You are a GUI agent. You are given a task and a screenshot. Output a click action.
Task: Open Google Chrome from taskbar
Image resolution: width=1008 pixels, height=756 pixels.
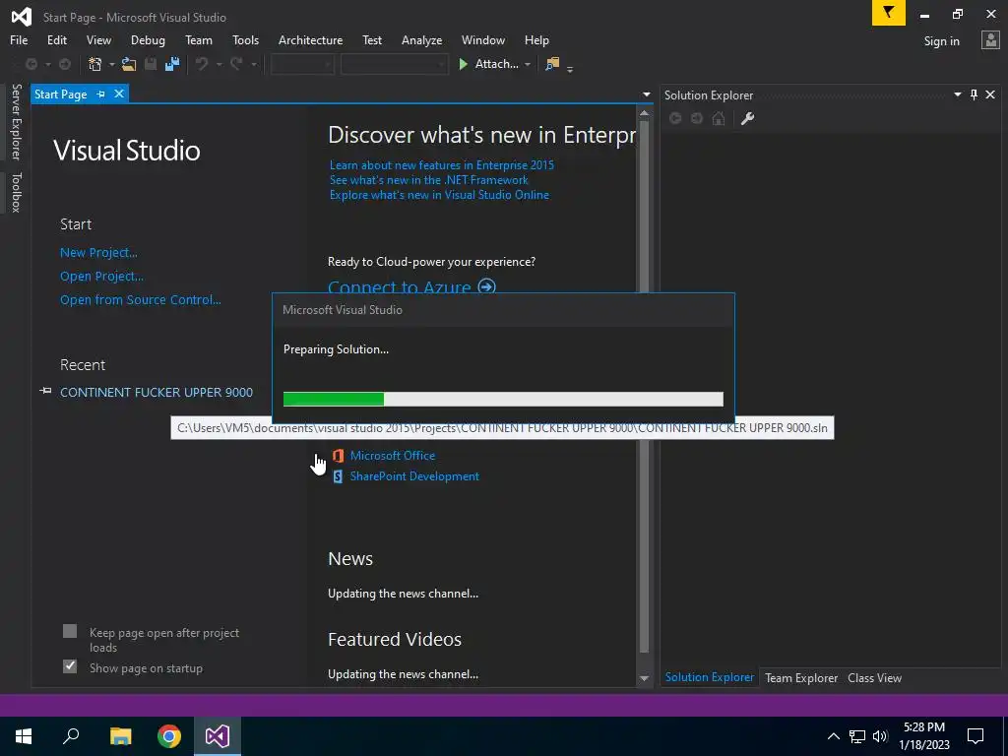169,736
